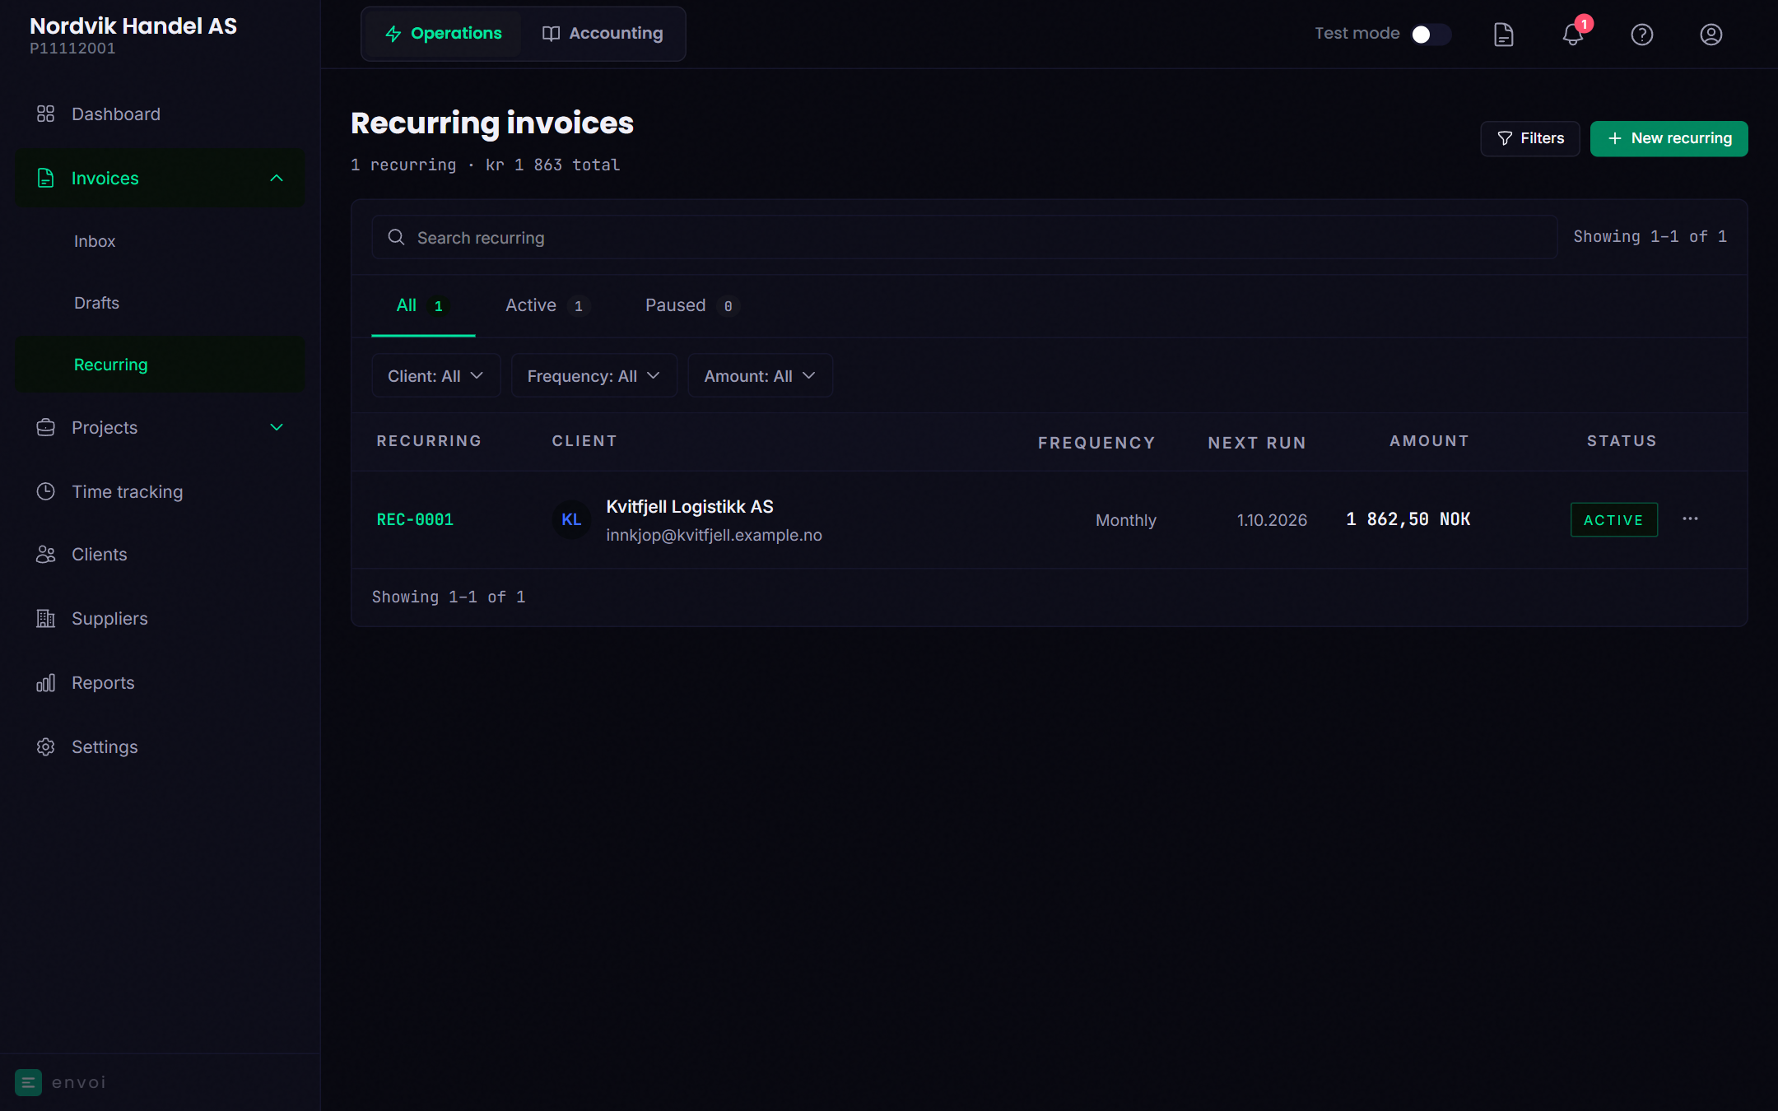Viewport: 1778px width, 1111px height.
Task: Expand the Projects sidebar section
Action: click(x=277, y=428)
